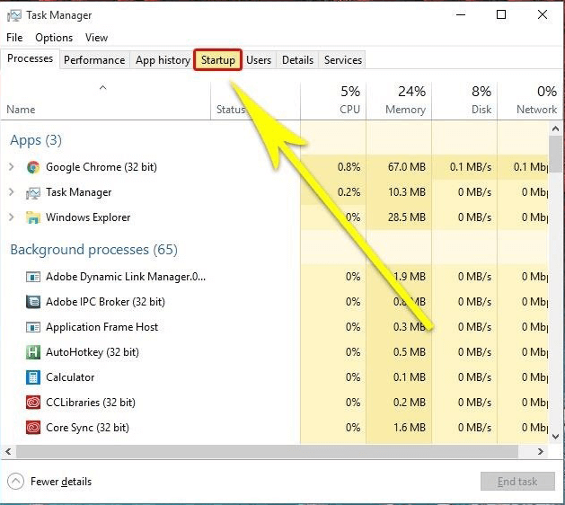Click the End task button
The image size is (565, 505).
(517, 482)
